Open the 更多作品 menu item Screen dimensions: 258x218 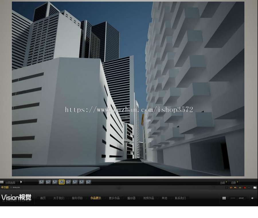pyautogui.click(x=114, y=198)
